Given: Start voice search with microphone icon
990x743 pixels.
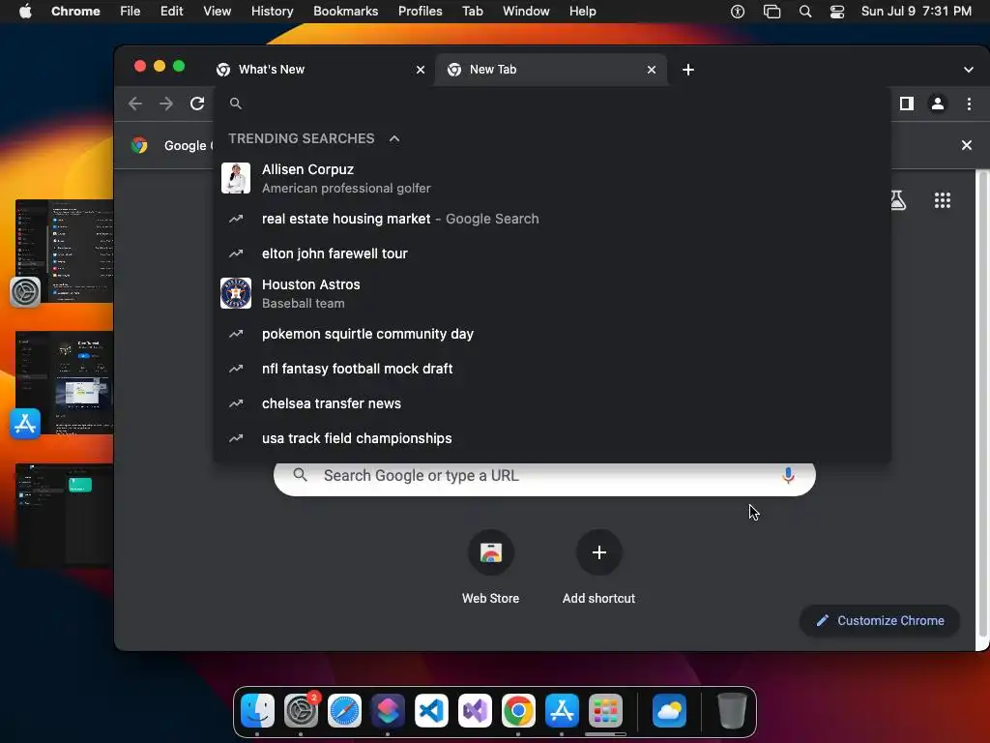Looking at the screenshot, I should (x=788, y=475).
